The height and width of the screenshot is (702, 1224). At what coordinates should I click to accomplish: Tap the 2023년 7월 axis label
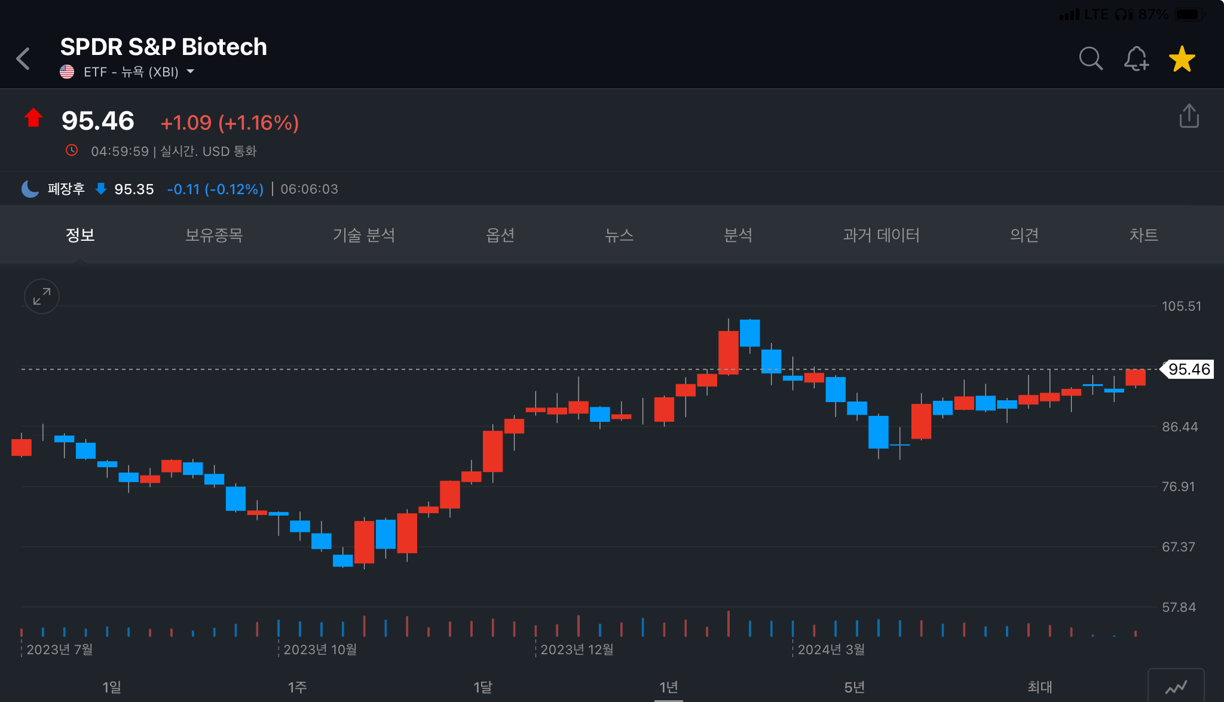[x=60, y=649]
